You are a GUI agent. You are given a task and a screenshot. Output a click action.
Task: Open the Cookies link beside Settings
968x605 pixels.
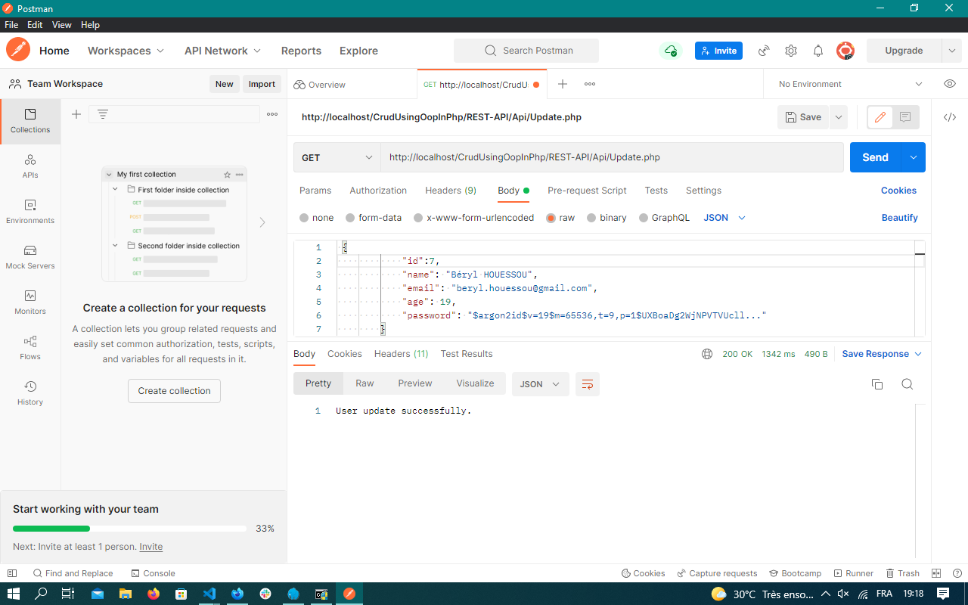pos(898,191)
